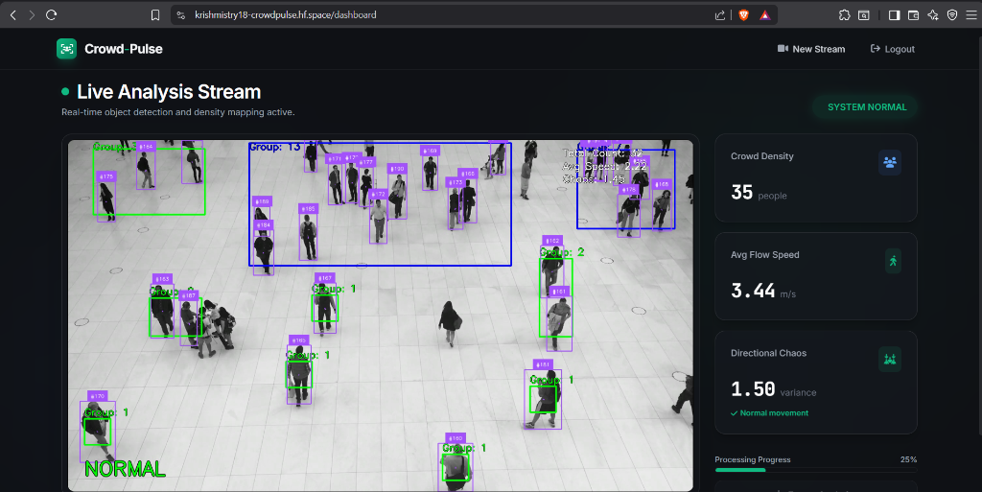The width and height of the screenshot is (982, 492).
Task: Open the browser extensions puzzle icon
Action: tap(844, 15)
